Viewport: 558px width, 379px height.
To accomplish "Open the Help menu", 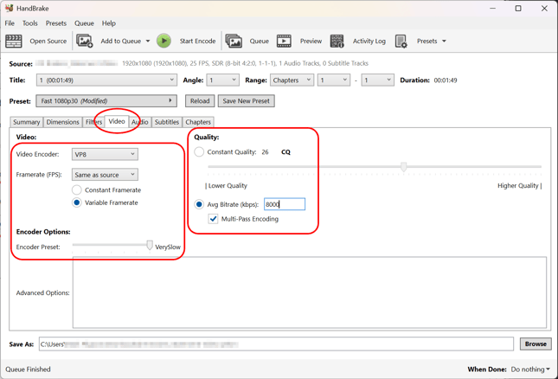I will [x=108, y=23].
